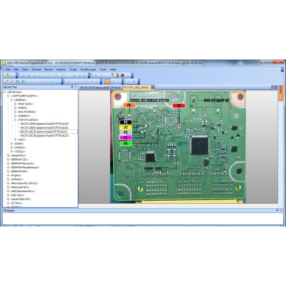Screen dimensions: 286x286
Task: Expand the Atmel MCU node
Action: [8, 156]
